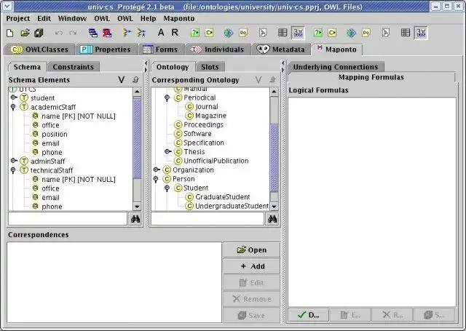Click the Open Project folder icon
This screenshot has height=331, width=466.
25,33
